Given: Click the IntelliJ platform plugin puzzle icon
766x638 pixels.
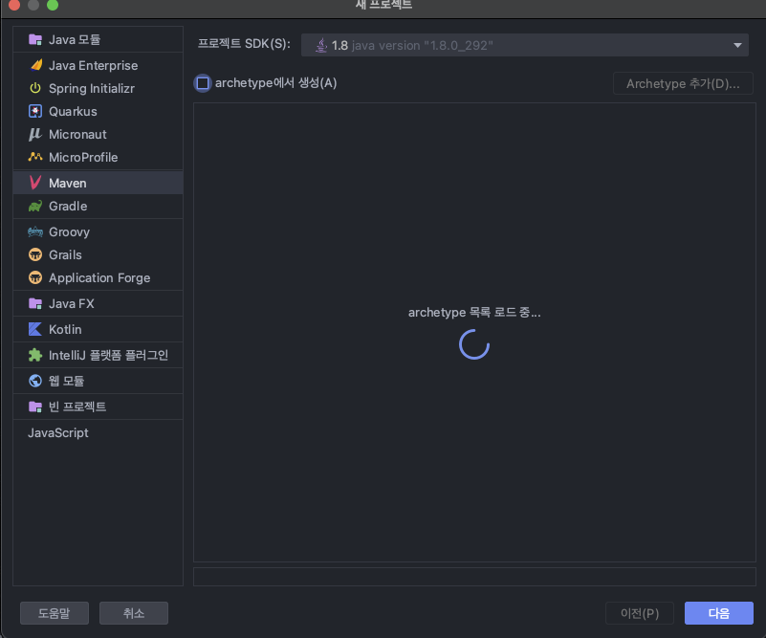Looking at the screenshot, I should tap(35, 355).
